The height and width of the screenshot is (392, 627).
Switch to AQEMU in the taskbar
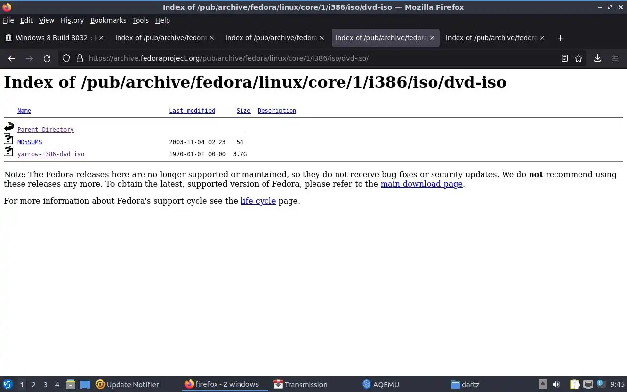coord(381,385)
